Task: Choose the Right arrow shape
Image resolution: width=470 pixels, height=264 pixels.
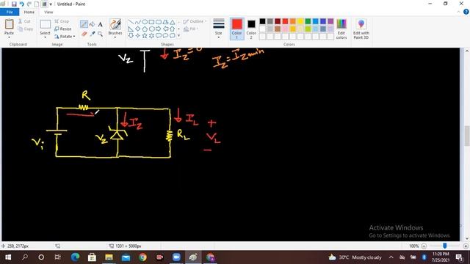Action: 159,29
